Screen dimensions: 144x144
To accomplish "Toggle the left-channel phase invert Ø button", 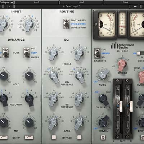I will [x=103, y=138].
